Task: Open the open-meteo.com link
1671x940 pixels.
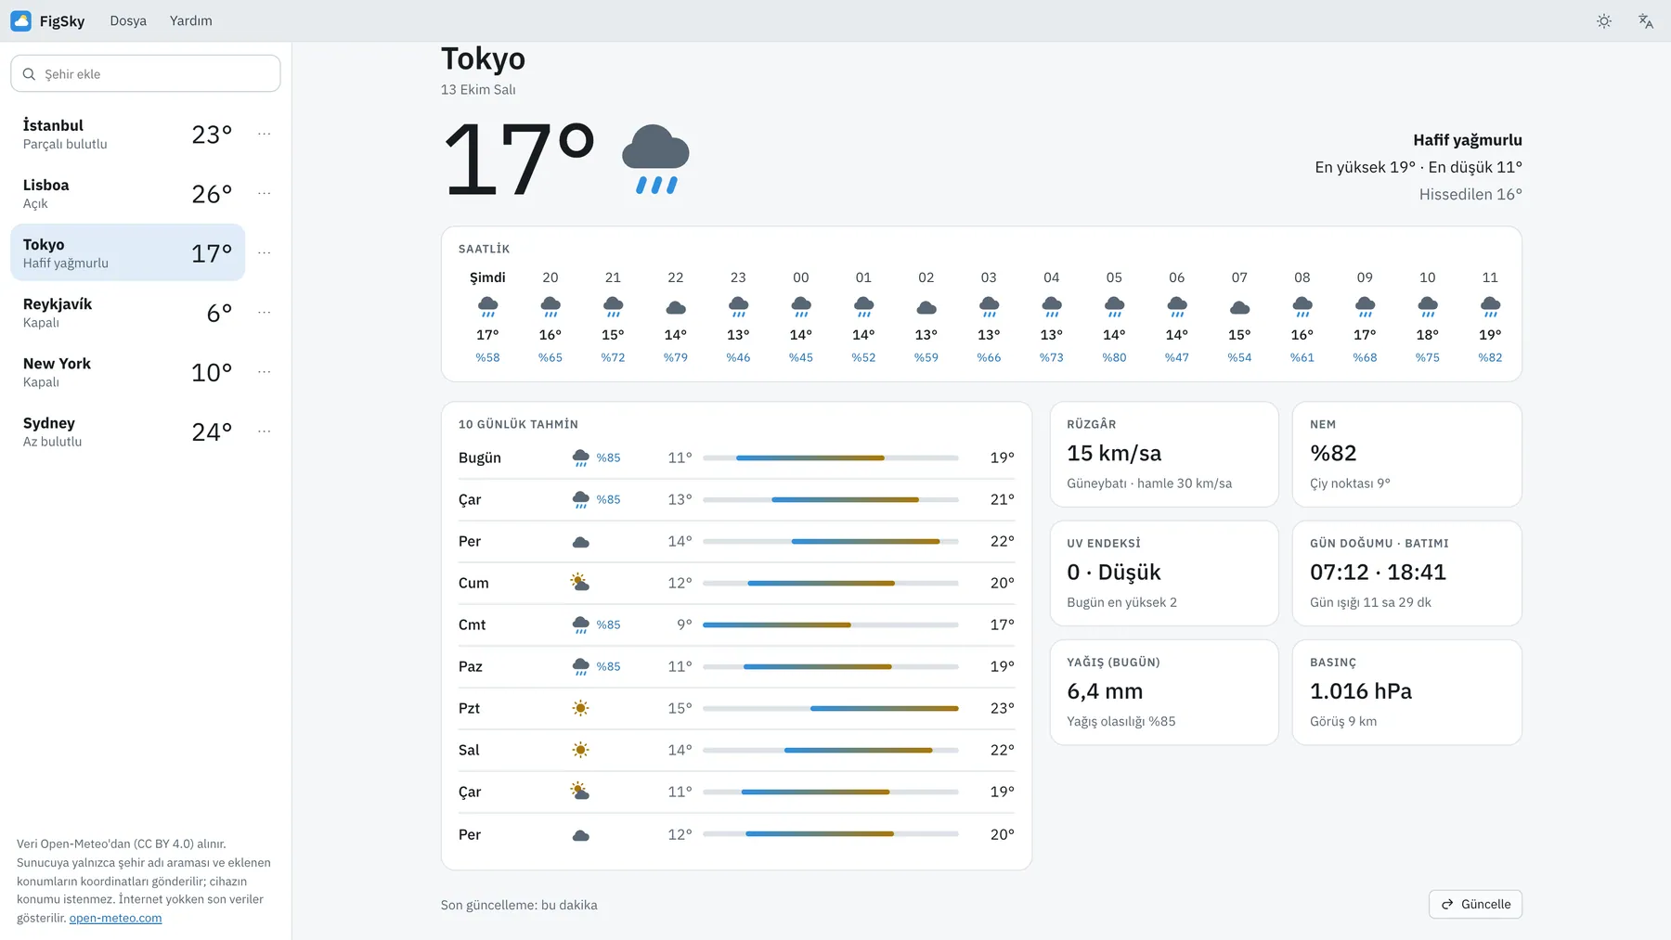Action: pos(115,918)
